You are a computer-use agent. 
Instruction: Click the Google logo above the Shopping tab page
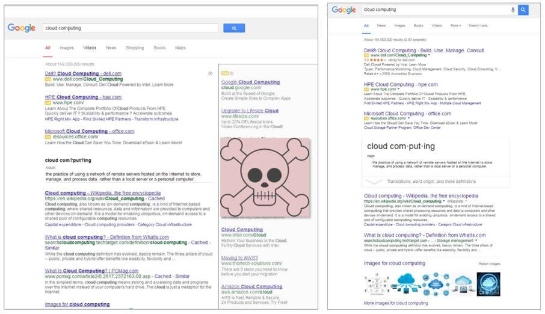click(22, 28)
